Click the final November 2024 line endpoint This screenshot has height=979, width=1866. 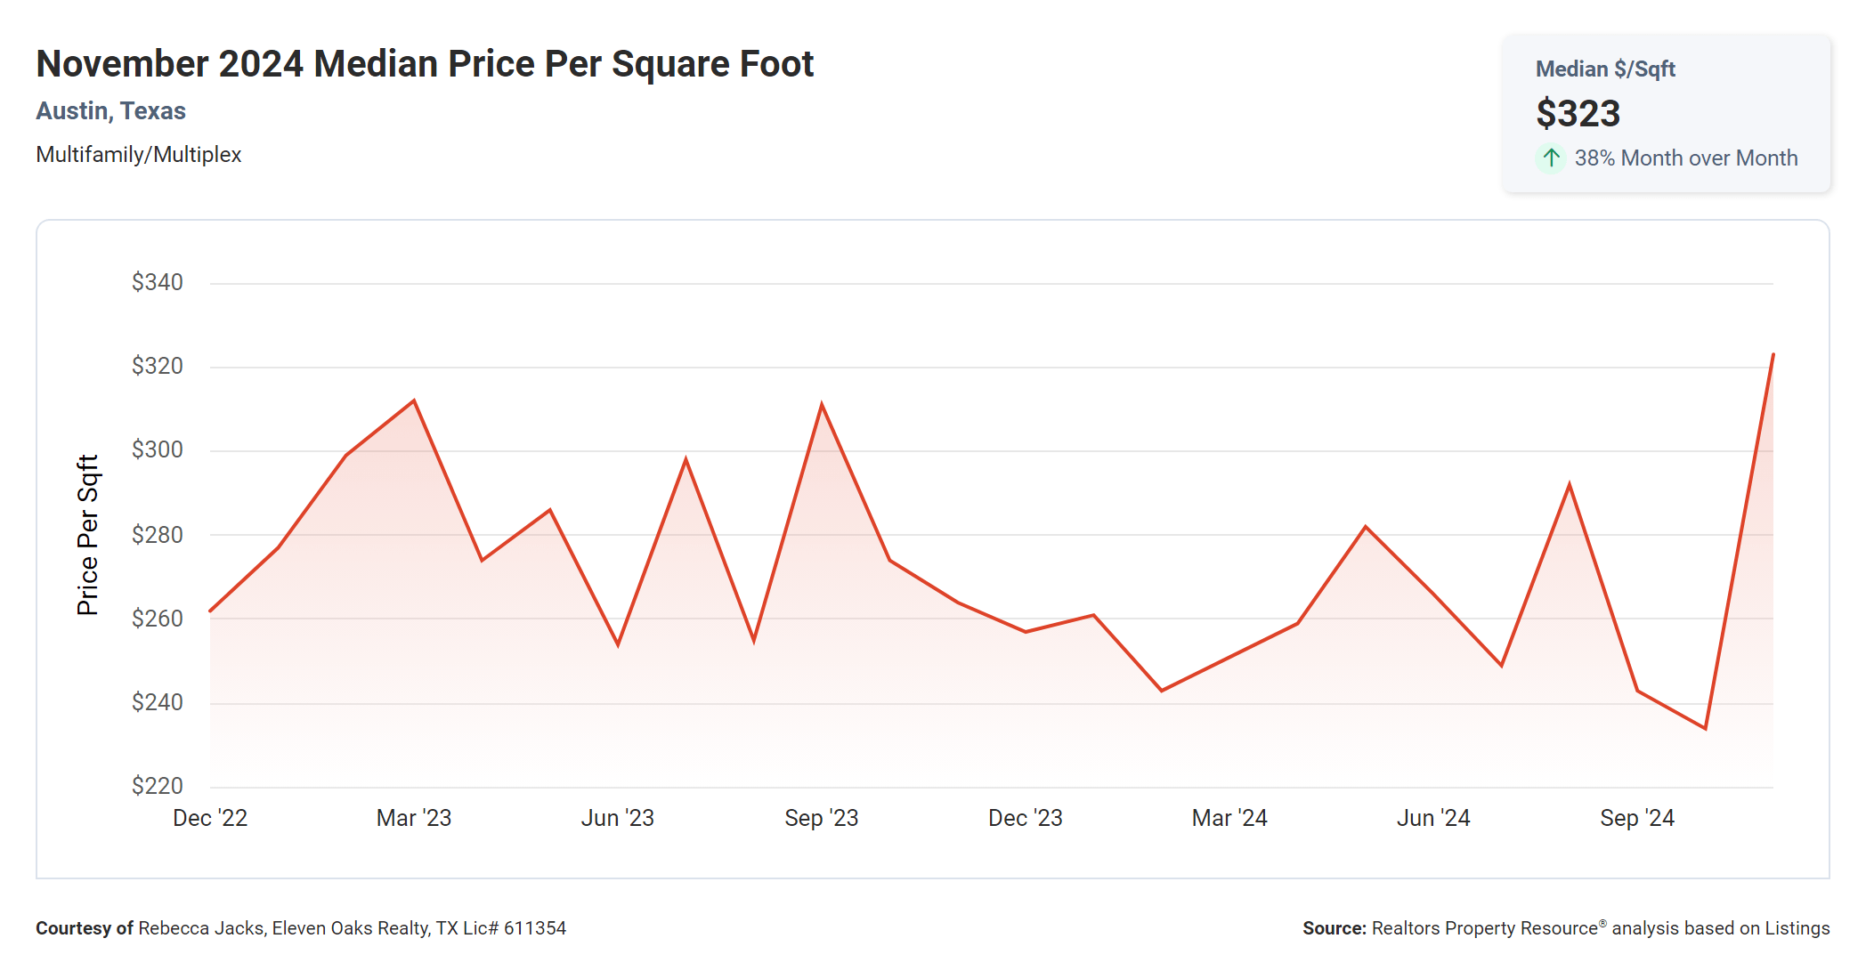[x=1773, y=355]
